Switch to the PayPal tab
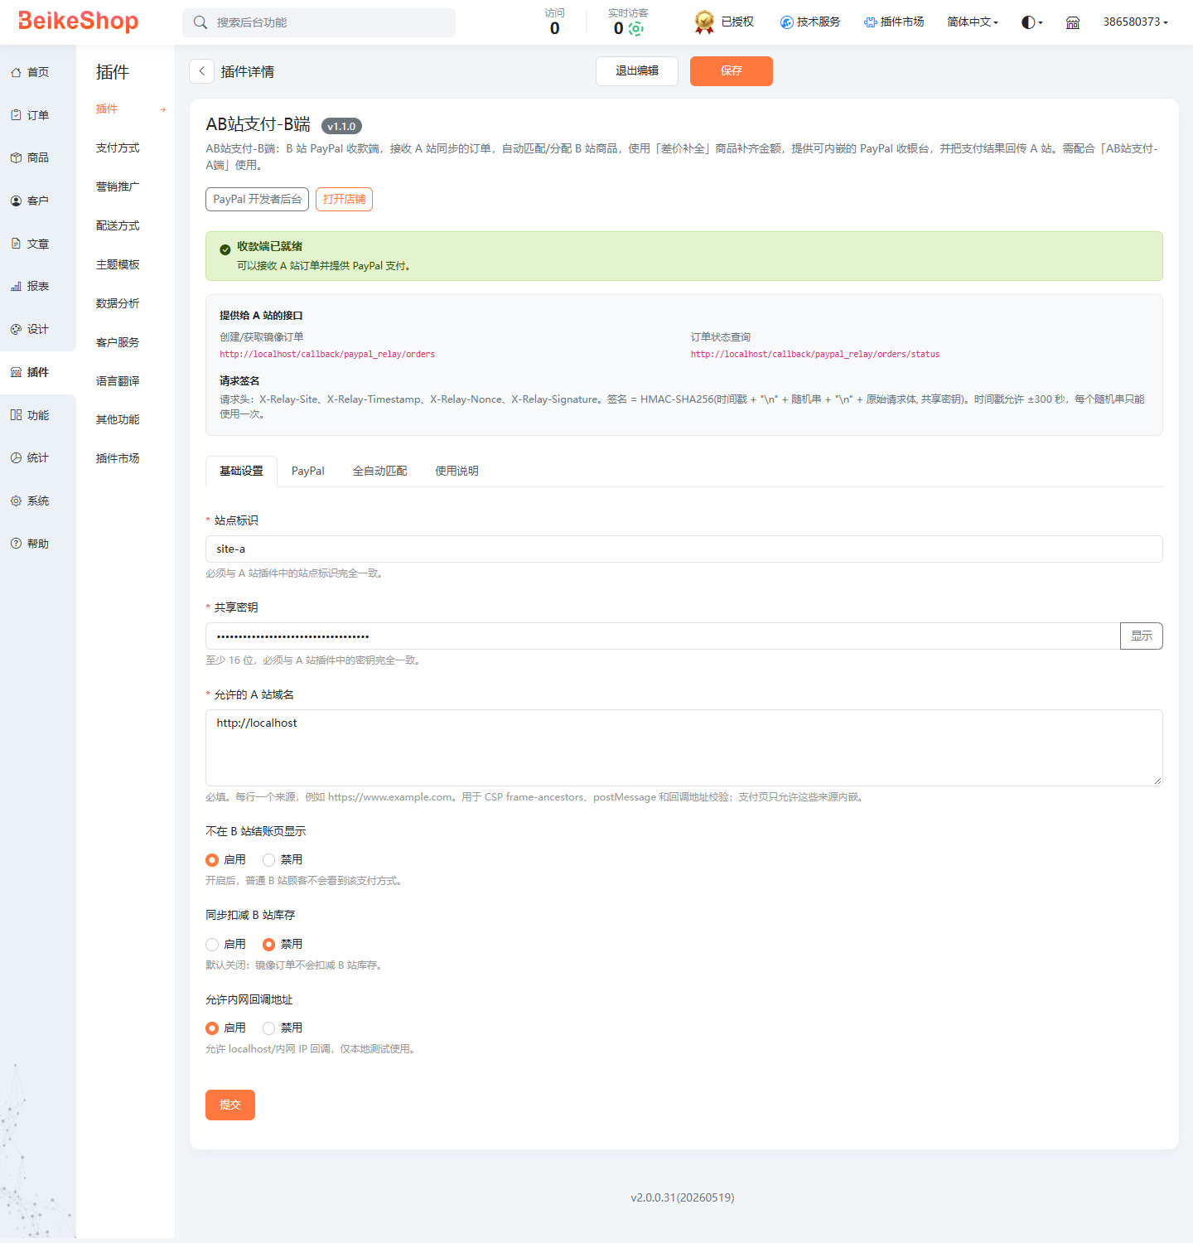Image resolution: width=1193 pixels, height=1243 pixels. pos(308,472)
